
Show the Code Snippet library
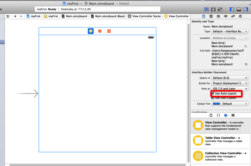click(x=218, y=115)
